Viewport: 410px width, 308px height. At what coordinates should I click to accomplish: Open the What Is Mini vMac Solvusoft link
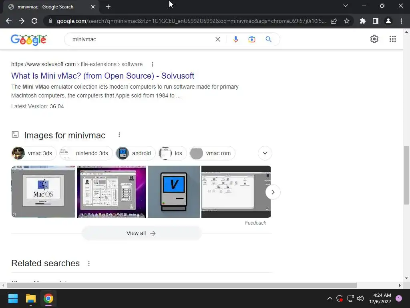(102, 76)
